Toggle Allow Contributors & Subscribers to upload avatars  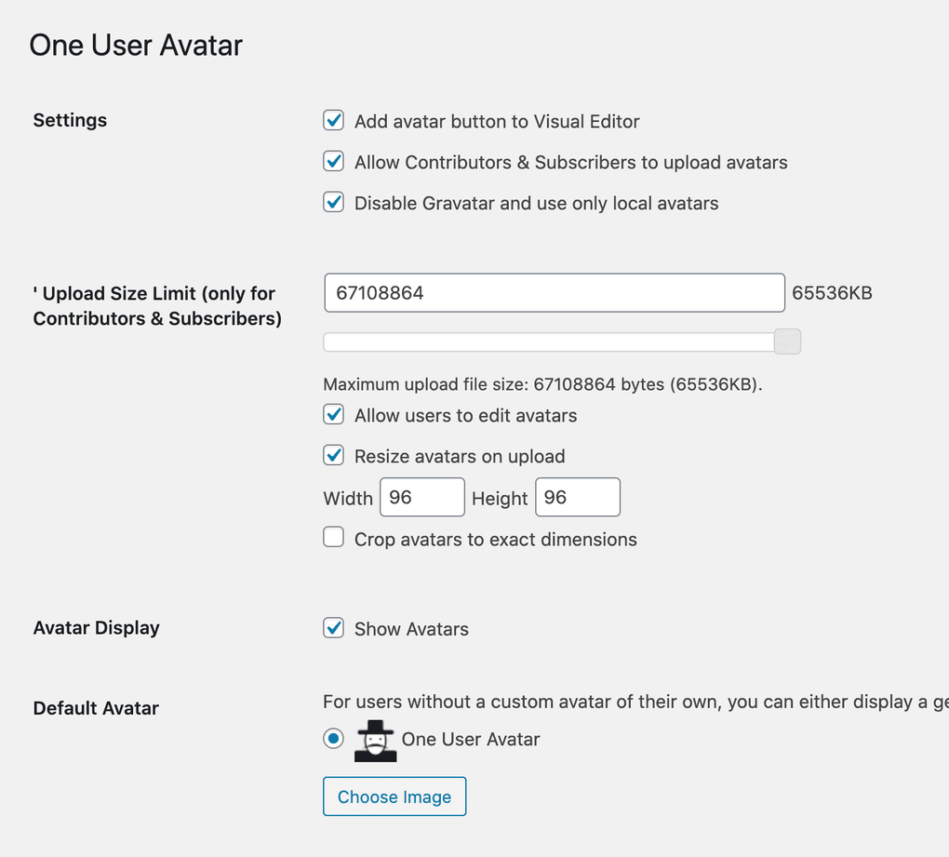(334, 161)
